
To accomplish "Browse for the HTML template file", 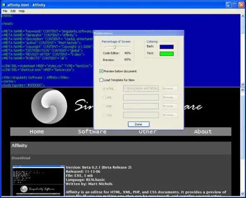I will (170, 88).
